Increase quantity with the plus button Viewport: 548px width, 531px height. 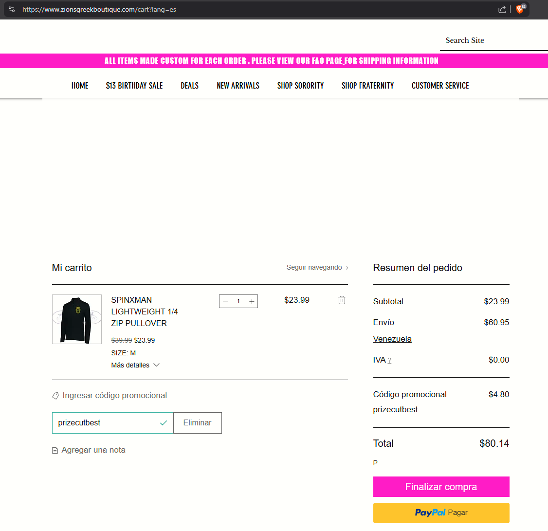tap(252, 301)
